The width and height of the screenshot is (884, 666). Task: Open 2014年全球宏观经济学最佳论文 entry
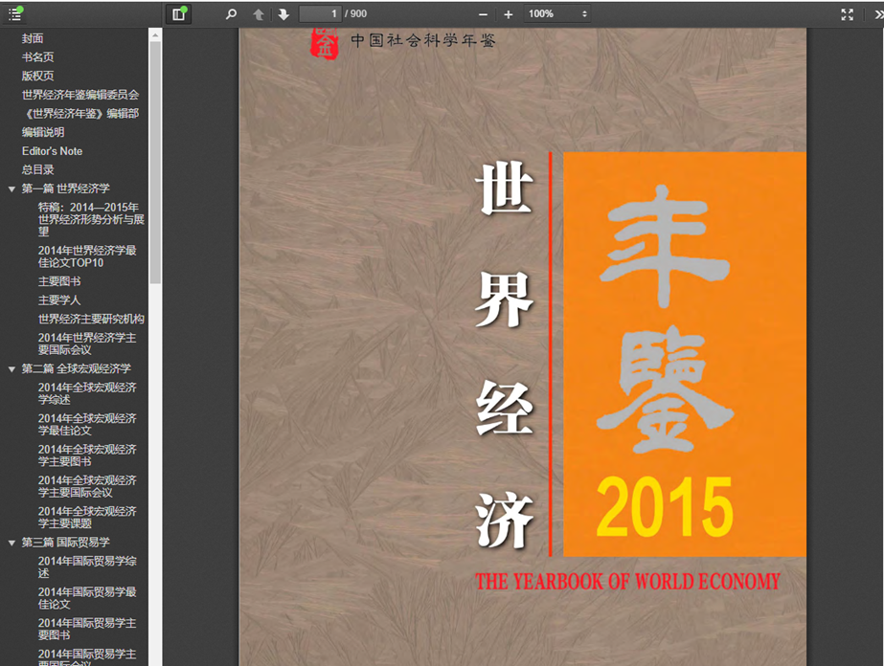pyautogui.click(x=87, y=424)
